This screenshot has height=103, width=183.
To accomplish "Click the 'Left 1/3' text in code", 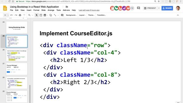I will [77, 60].
